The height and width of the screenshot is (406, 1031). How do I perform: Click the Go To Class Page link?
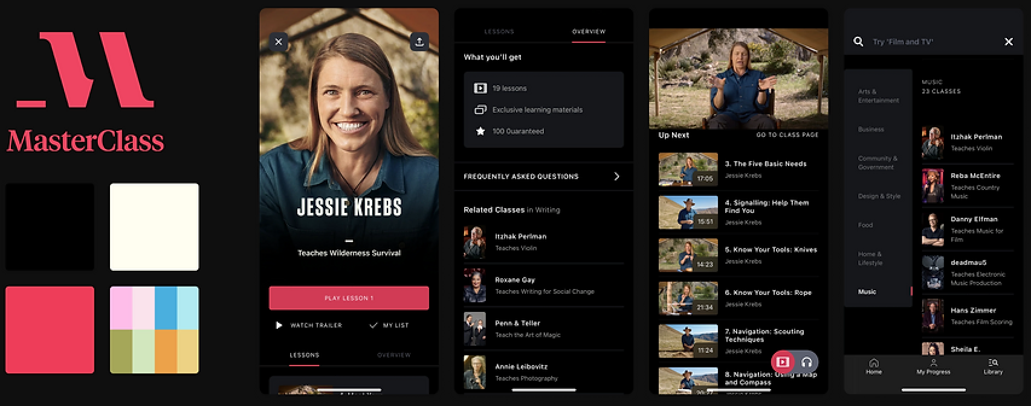point(787,135)
